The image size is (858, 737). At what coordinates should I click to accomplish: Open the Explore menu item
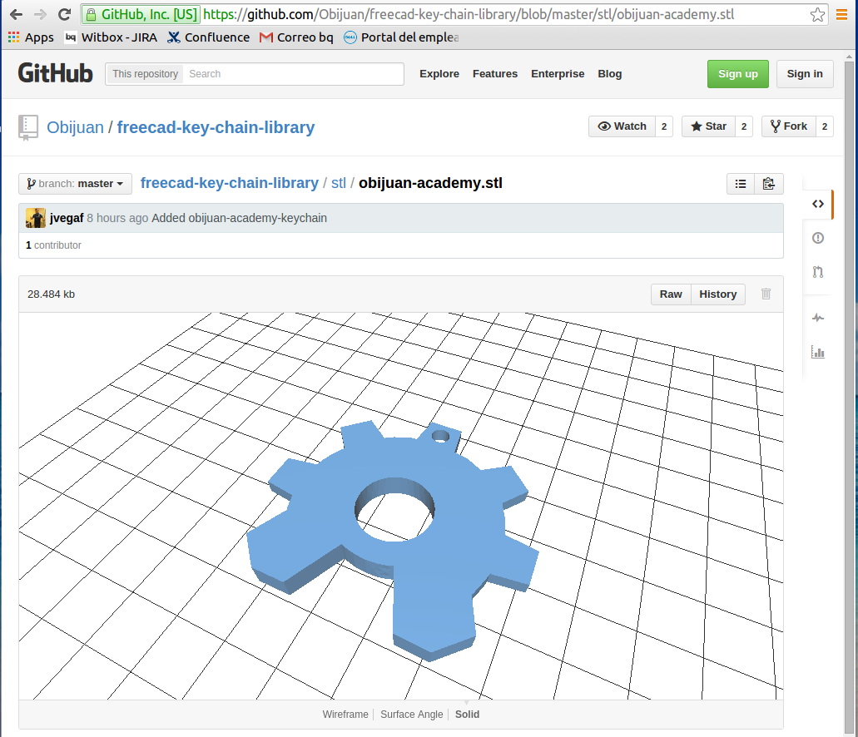tap(439, 74)
